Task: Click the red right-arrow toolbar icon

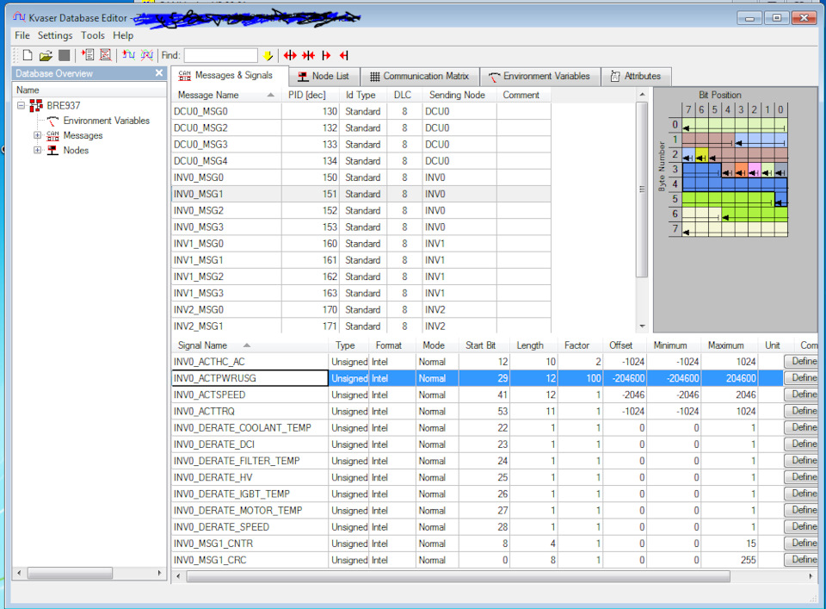Action: tap(327, 55)
